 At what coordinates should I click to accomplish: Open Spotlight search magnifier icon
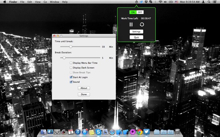coord(209,2)
